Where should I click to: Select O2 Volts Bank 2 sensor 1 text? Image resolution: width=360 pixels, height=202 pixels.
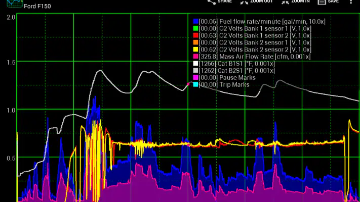(255, 42)
